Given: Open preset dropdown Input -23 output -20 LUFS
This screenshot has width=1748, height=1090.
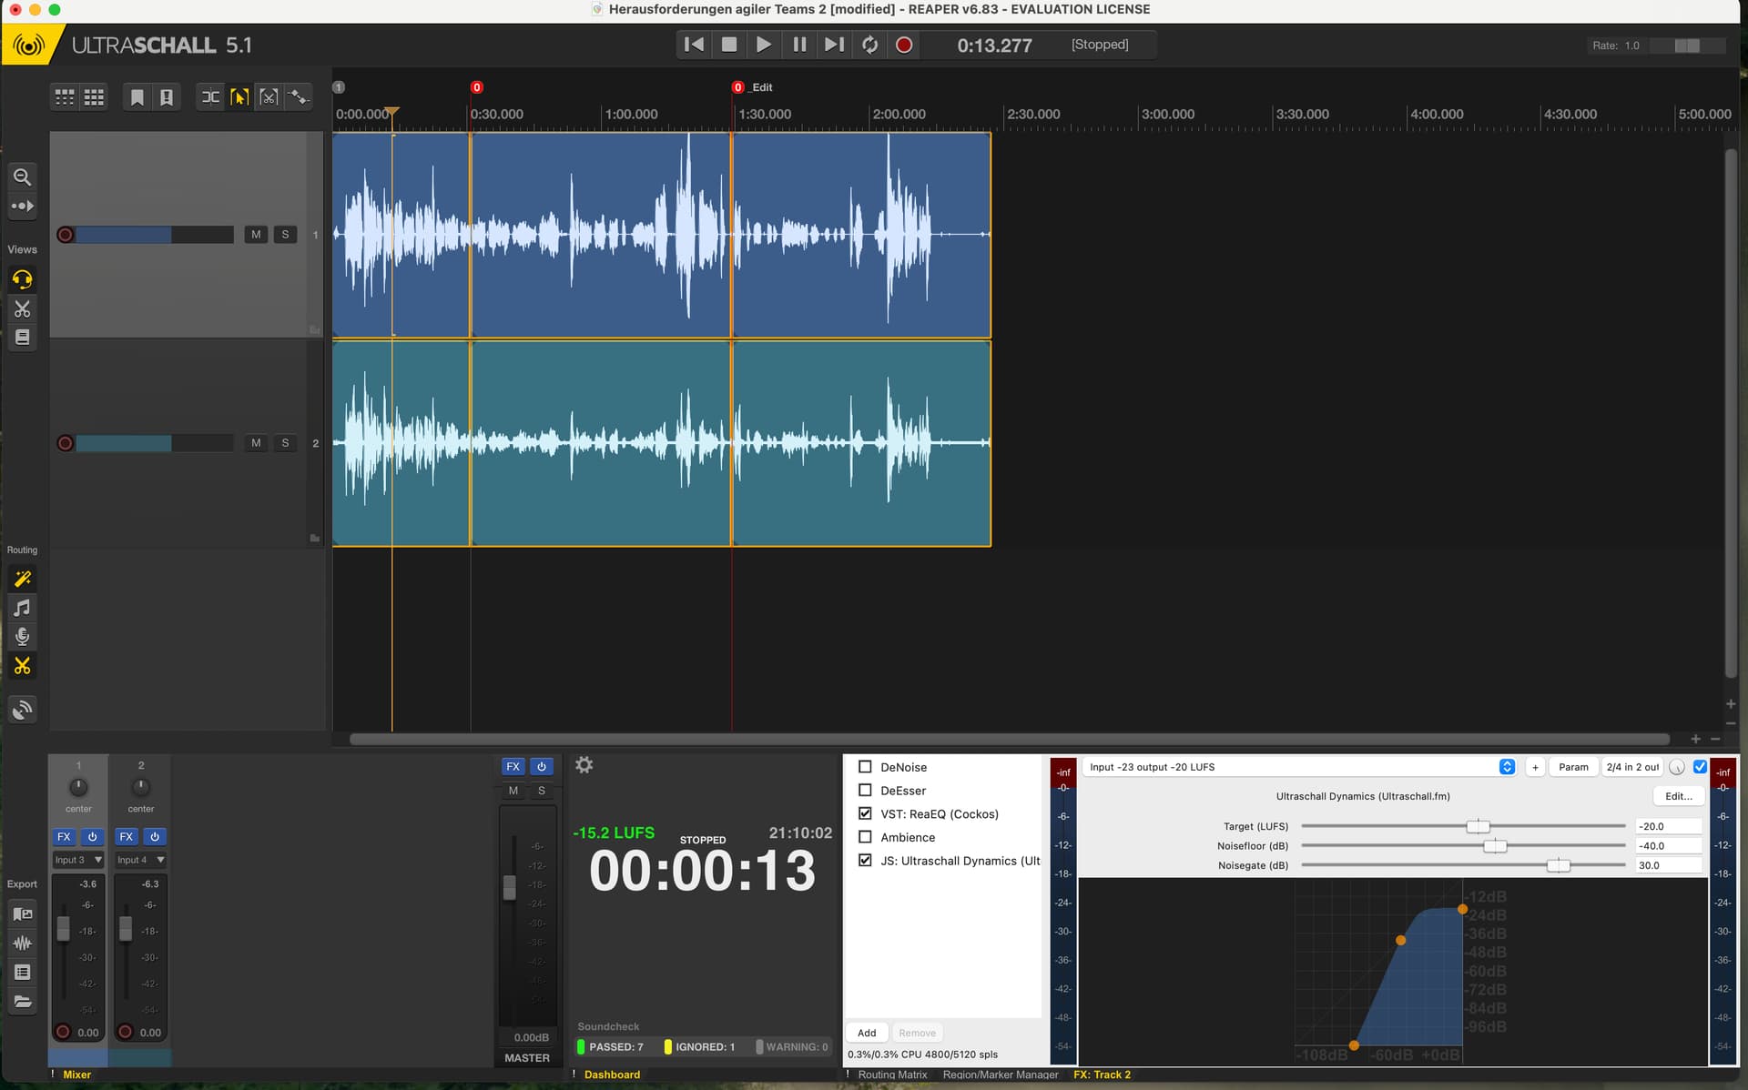Looking at the screenshot, I should click(x=1299, y=767).
